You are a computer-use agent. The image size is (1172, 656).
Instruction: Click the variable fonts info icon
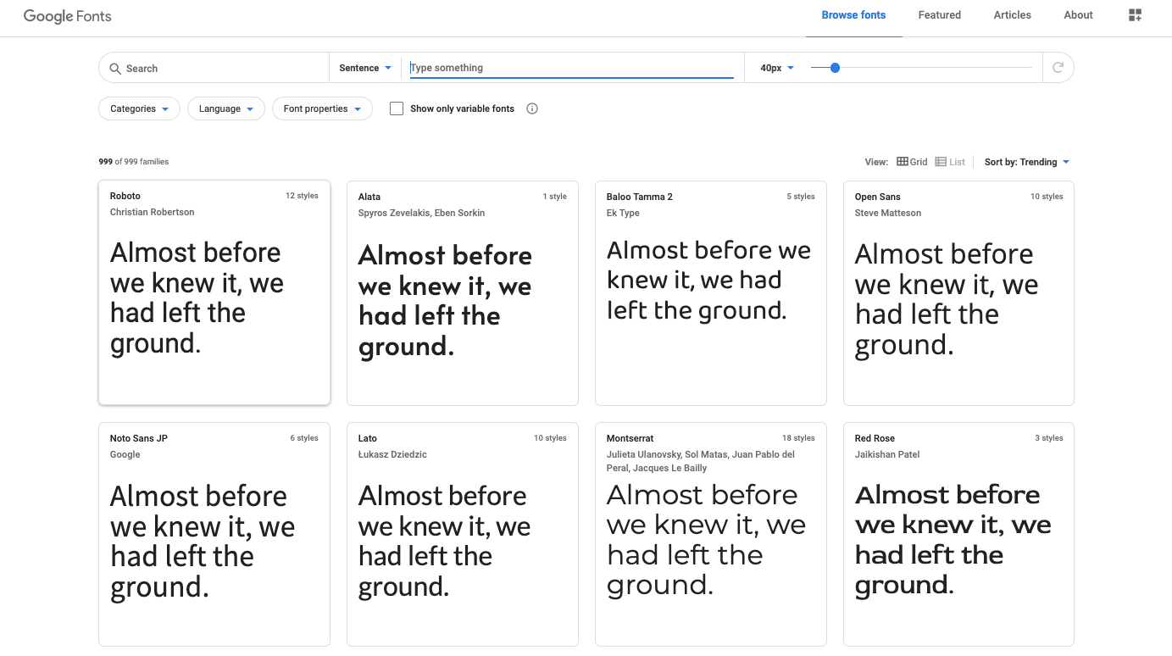[531, 108]
